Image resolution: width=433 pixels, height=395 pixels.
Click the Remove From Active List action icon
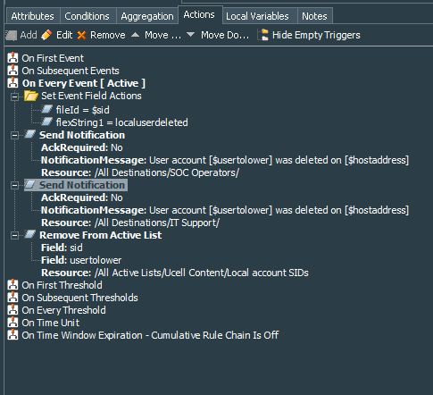click(x=29, y=234)
